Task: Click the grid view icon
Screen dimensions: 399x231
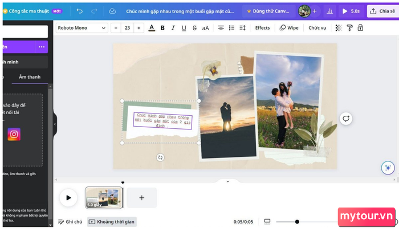Action: click(x=267, y=221)
